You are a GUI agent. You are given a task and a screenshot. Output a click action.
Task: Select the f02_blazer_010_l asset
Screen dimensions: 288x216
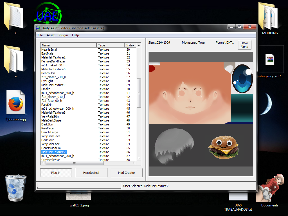(89, 97)
